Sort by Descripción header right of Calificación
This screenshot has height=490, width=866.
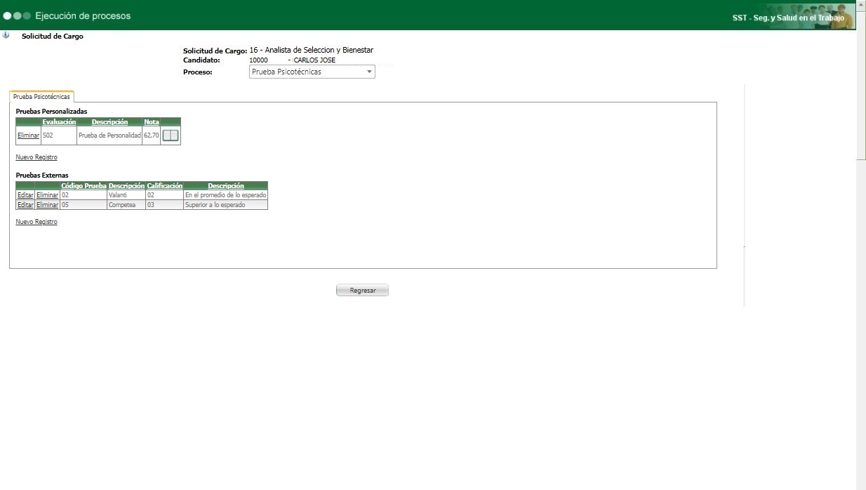click(x=226, y=186)
